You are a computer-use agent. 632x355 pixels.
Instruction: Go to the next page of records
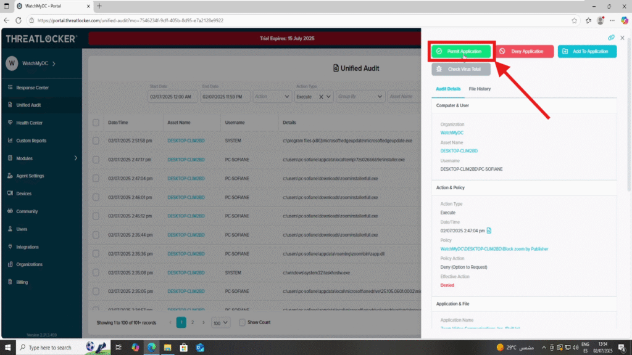pos(204,322)
